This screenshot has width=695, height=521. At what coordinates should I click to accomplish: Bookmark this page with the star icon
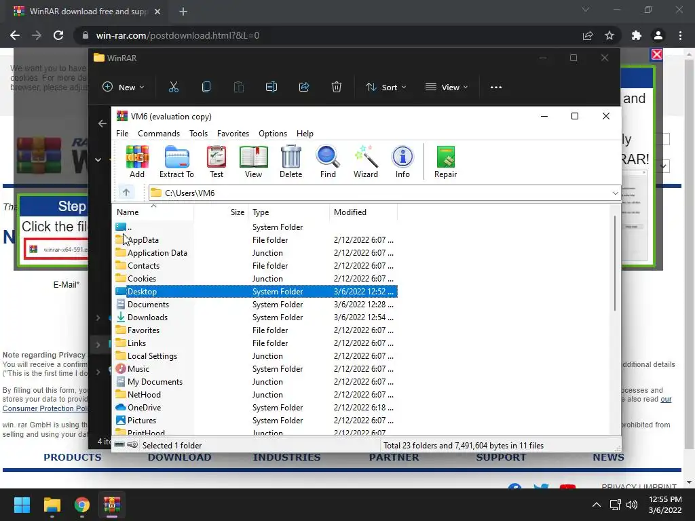coord(609,35)
